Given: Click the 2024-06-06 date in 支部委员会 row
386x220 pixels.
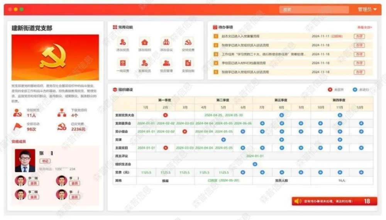Looking at the screenshot, I should pos(243,123).
